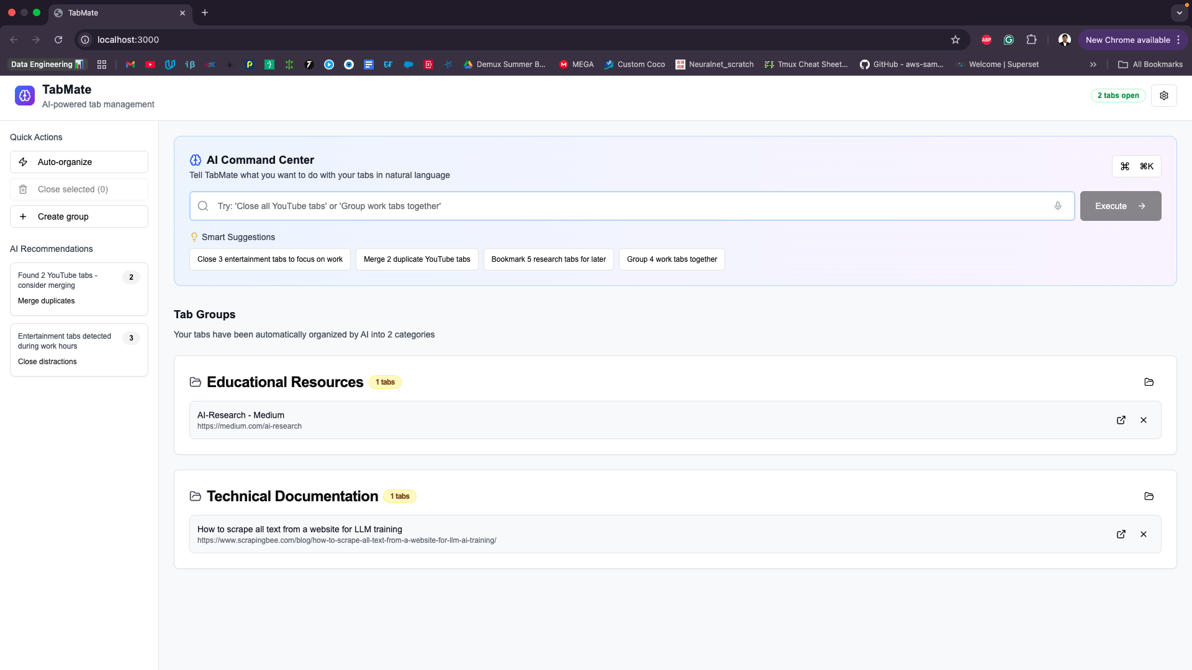Bookmark this page with star icon
The width and height of the screenshot is (1192, 670).
(x=955, y=40)
